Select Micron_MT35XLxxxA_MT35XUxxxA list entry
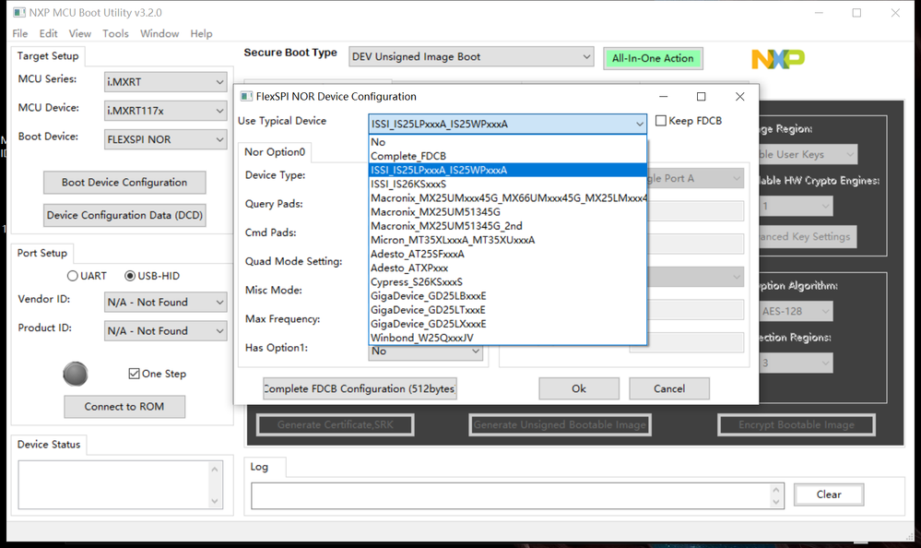The height and width of the screenshot is (548, 921). pos(507,240)
